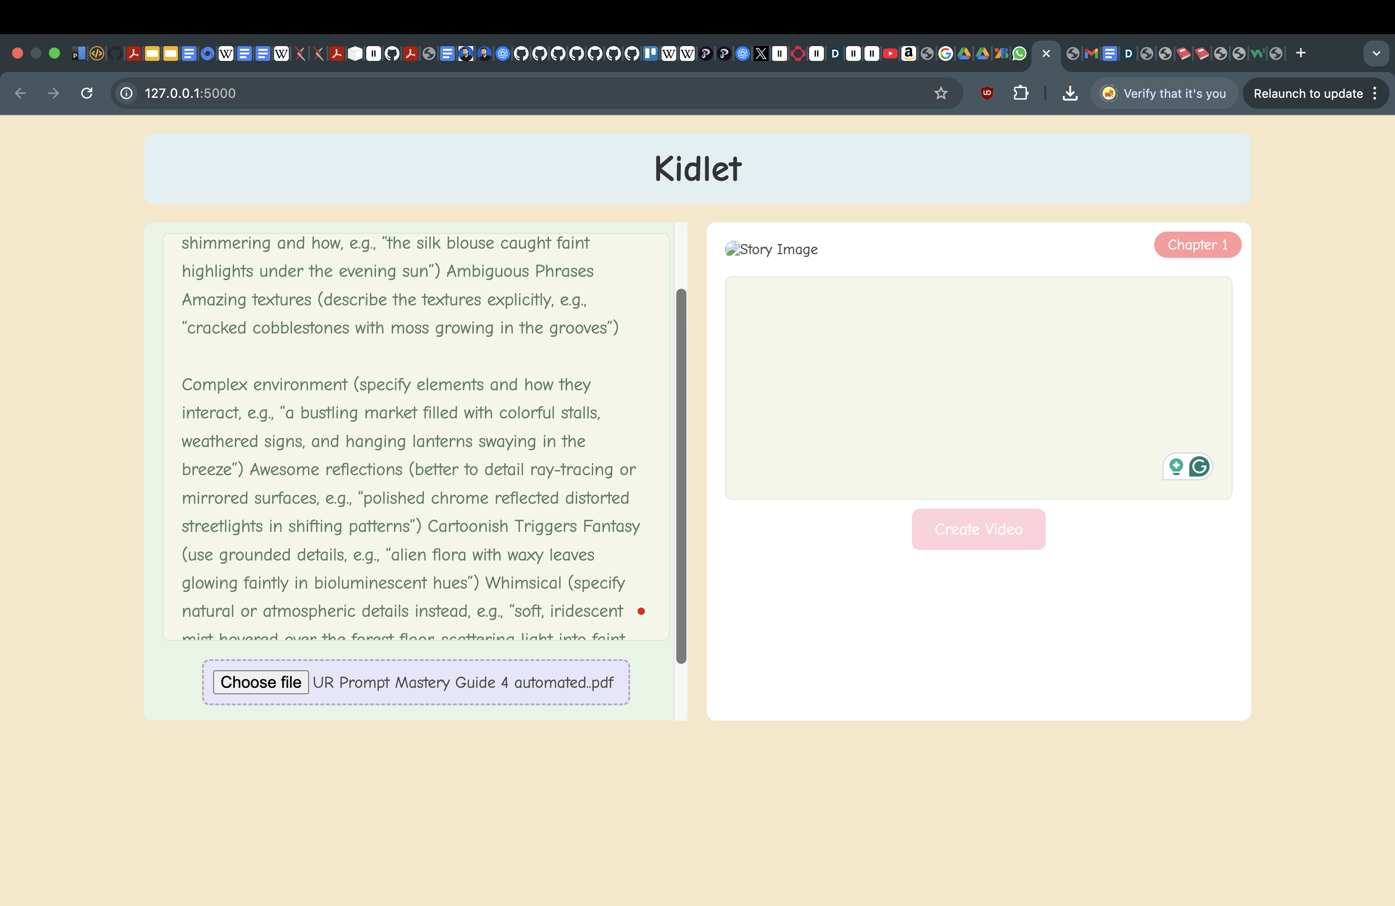Reload the page with the refresh icon
Screen dimensions: 1395x906
click(87, 93)
